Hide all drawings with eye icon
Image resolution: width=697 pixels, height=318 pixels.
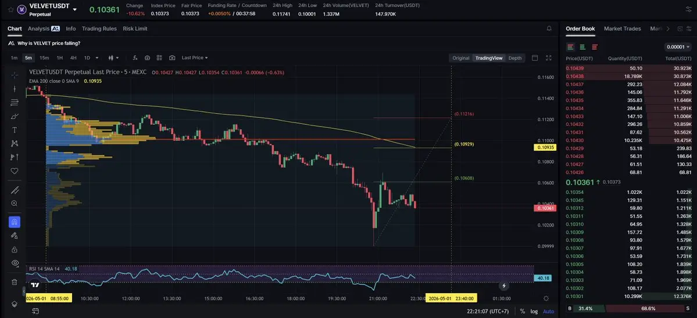(x=14, y=263)
